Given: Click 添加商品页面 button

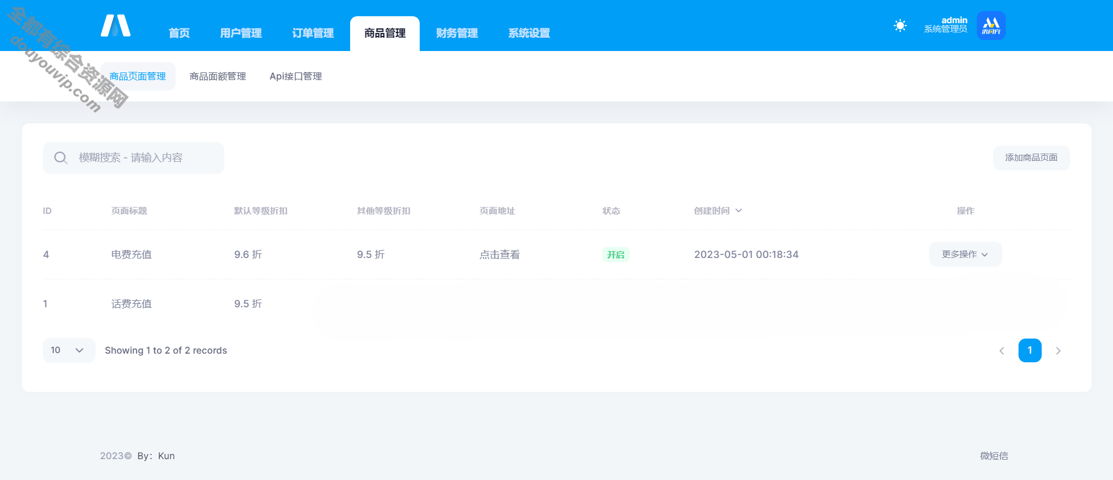Looking at the screenshot, I should click(1031, 158).
